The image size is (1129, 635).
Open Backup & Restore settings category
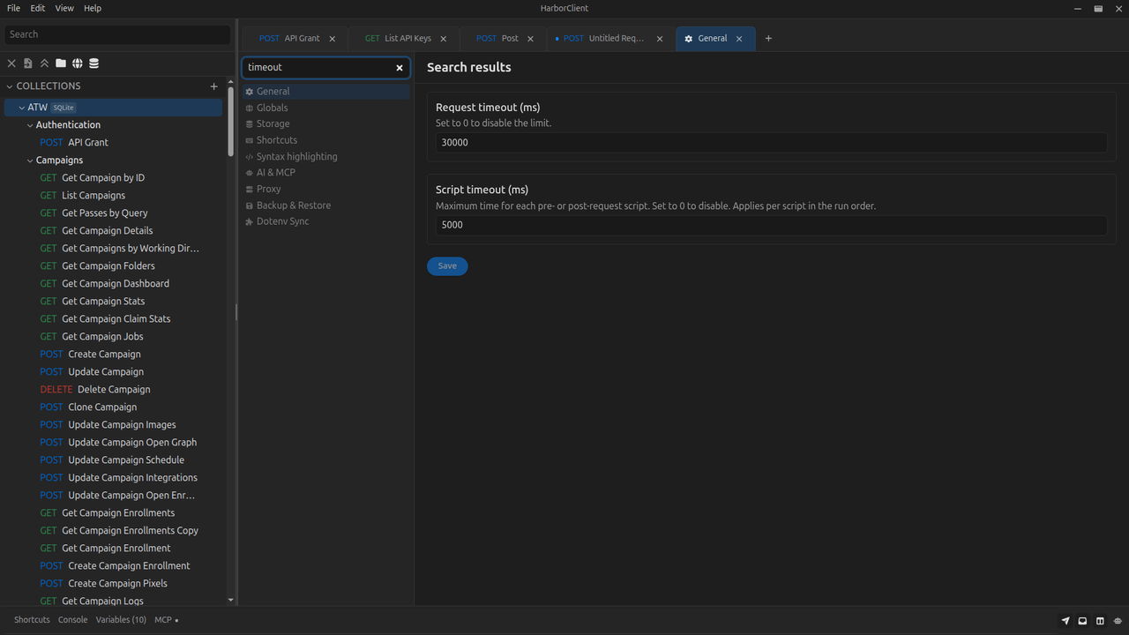click(325, 205)
